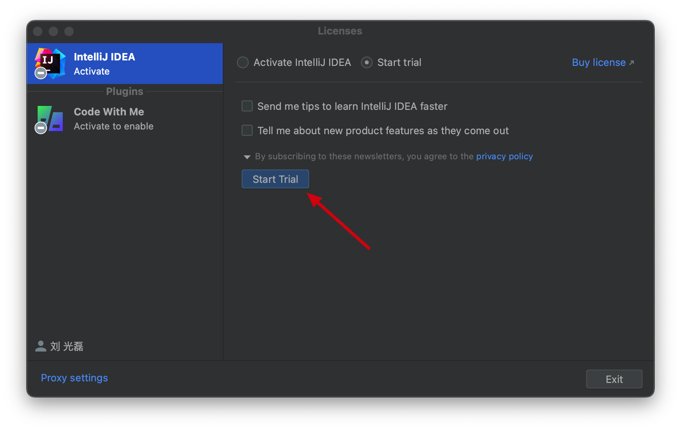Collapse the newsletter agreement disclosure triangle

(247, 157)
